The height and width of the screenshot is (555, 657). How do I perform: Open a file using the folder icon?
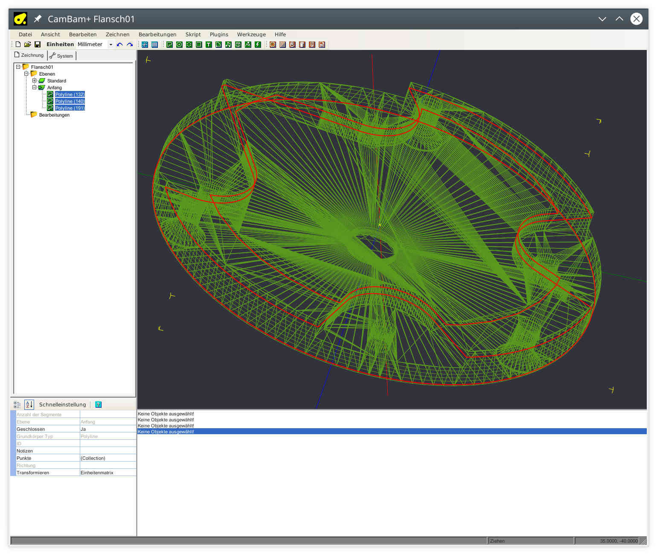28,44
